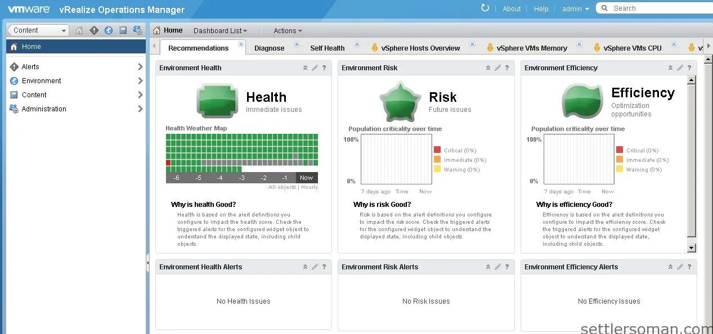
Task: Collapse the Environment Efficiency widget
Action: click(670, 68)
